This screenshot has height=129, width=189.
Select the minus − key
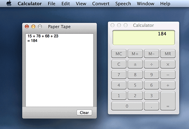[168, 74]
